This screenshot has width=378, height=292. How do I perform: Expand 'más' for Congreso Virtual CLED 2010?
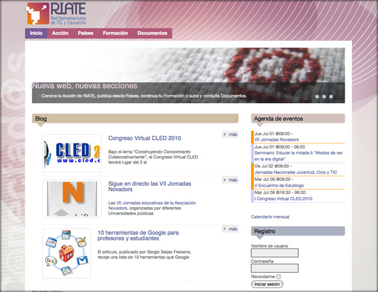[230, 134]
